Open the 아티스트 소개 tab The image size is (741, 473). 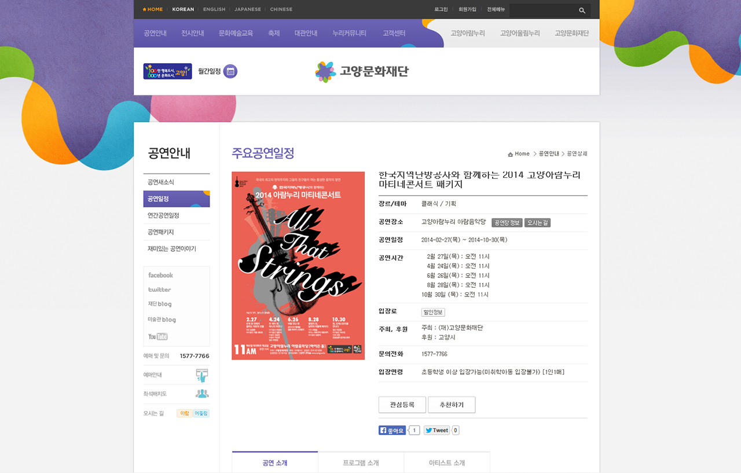click(x=447, y=463)
